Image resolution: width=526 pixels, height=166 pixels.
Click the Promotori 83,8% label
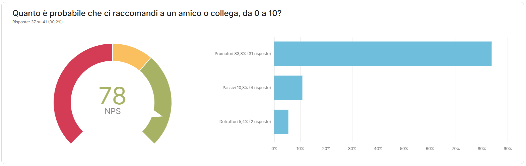pos(243,54)
